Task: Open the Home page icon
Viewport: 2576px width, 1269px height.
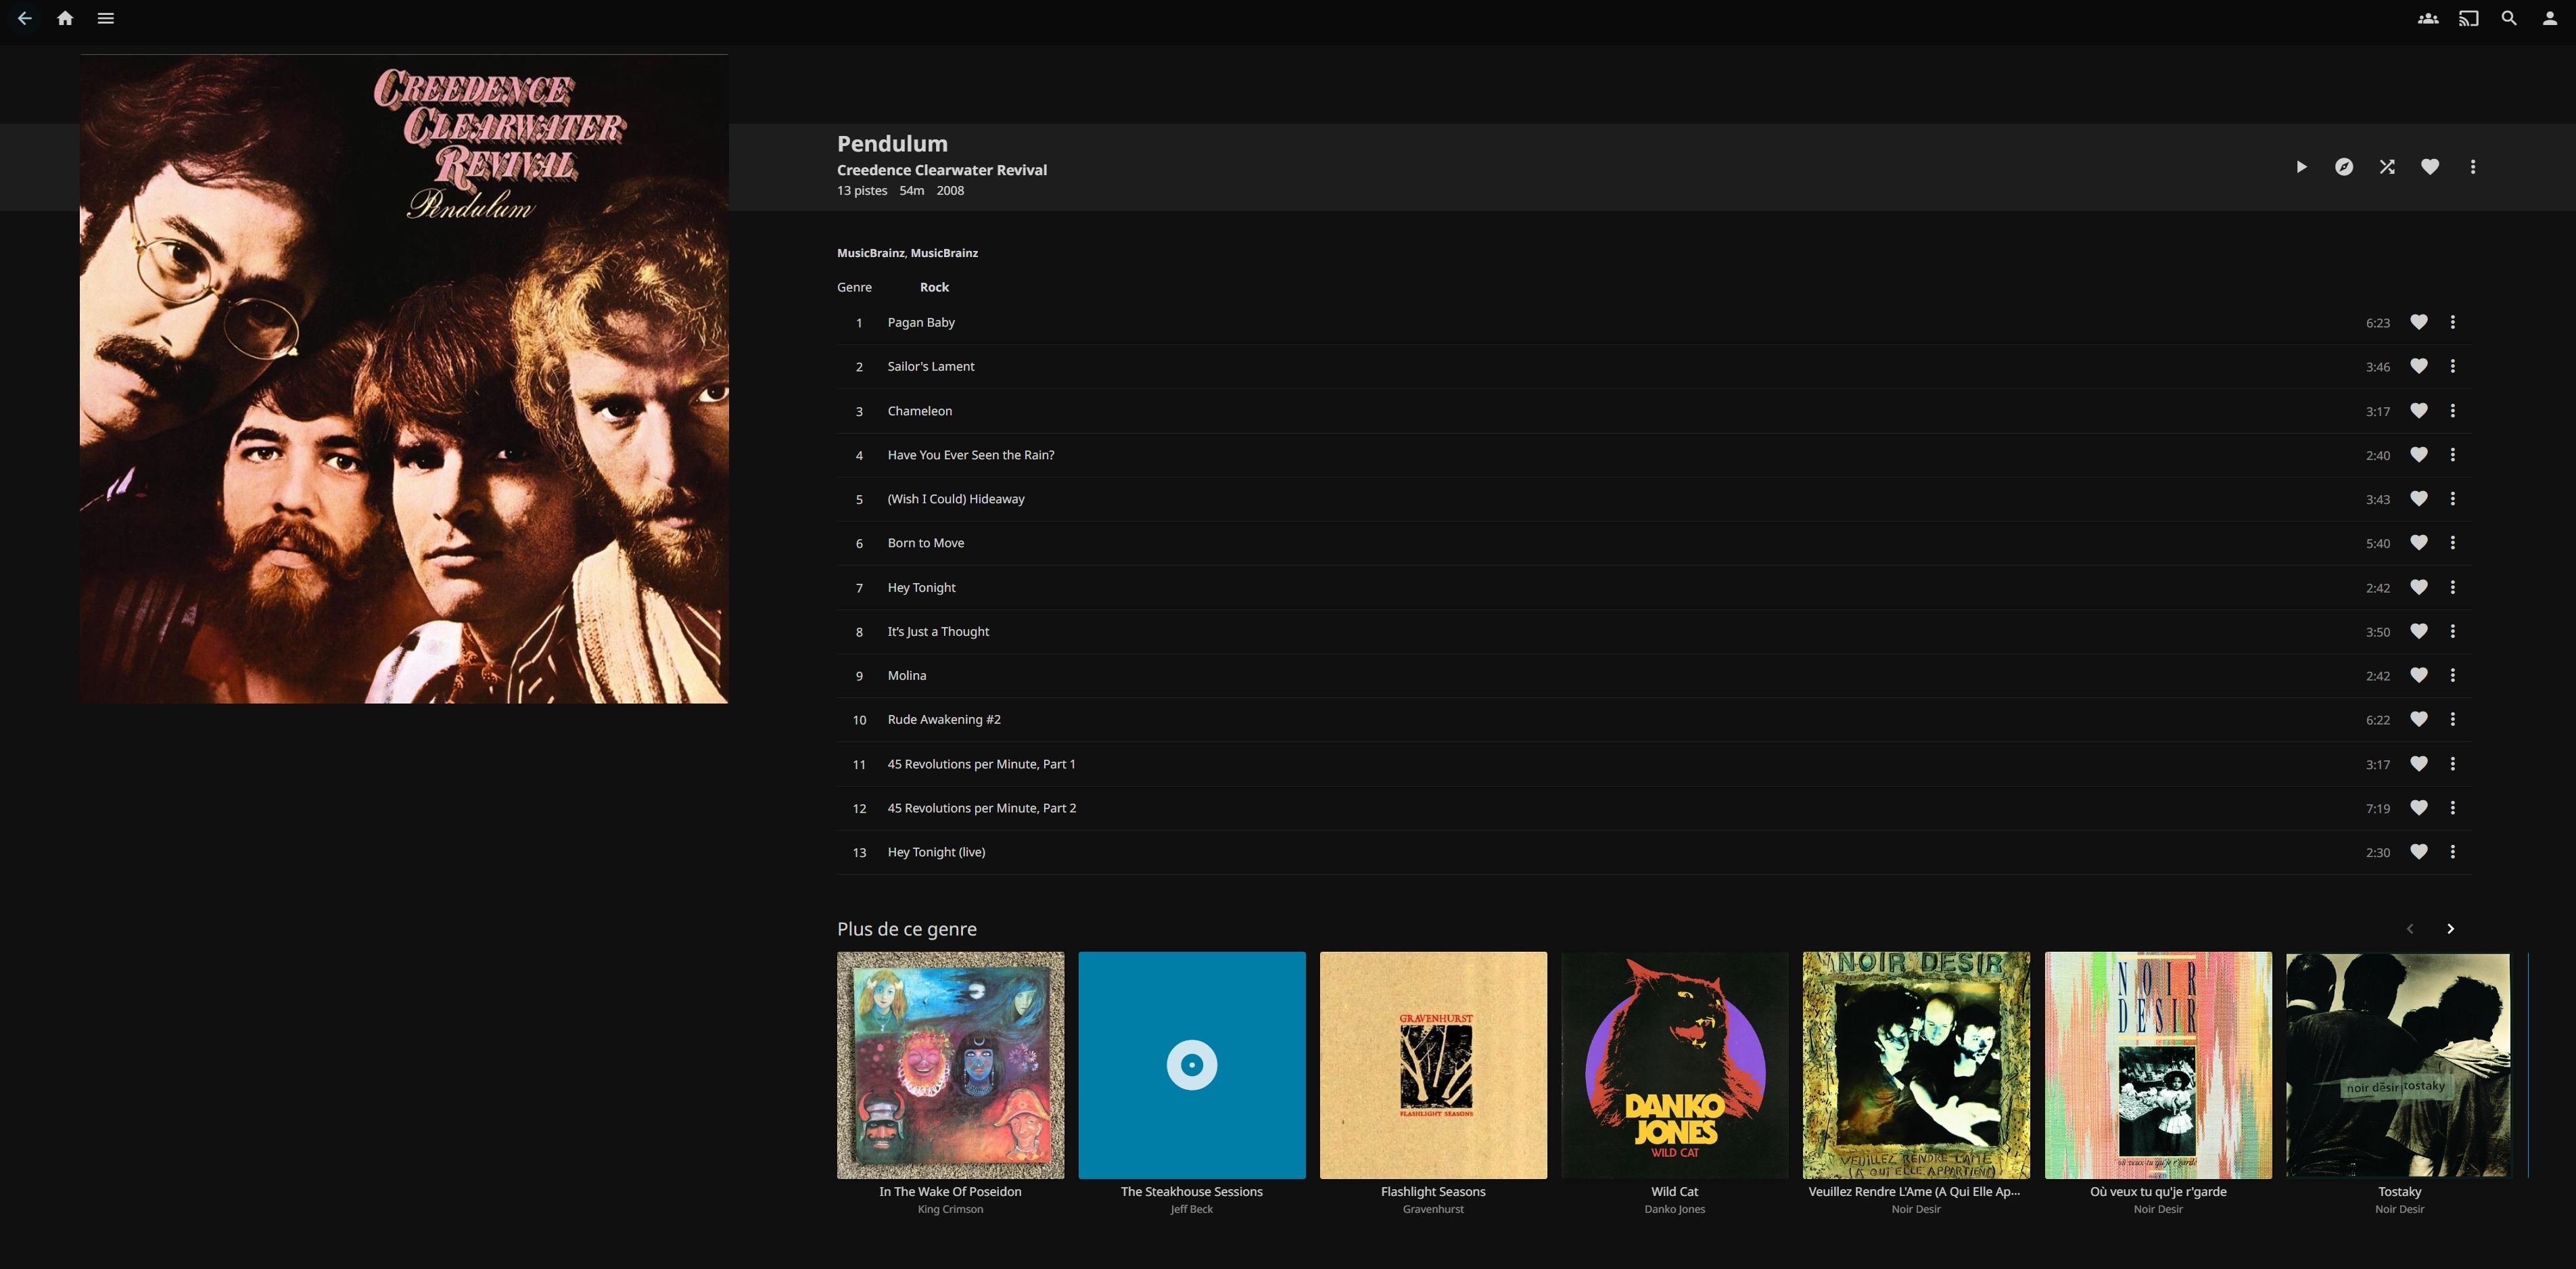Action: pyautogui.click(x=65, y=18)
